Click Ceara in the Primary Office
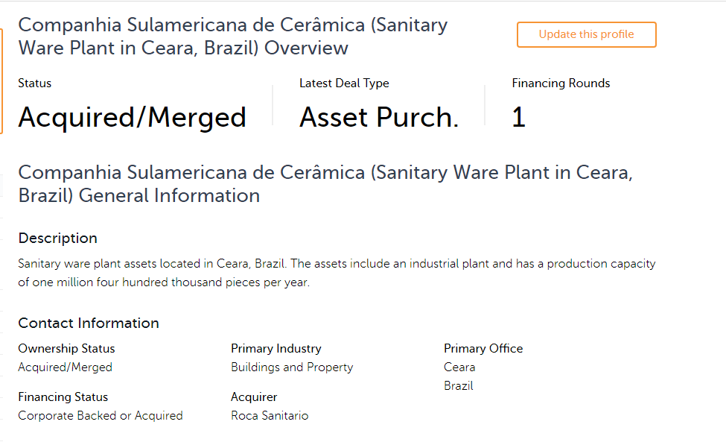726x442 pixels. tap(459, 367)
